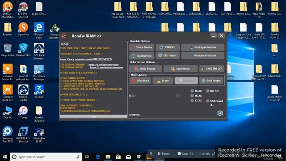Open This PC desktop icon
286x161 pixels.
pos(8,112)
